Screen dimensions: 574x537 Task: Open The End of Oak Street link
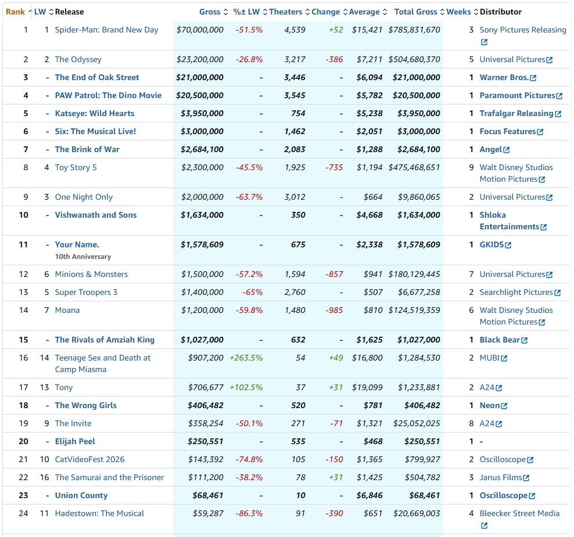97,78
